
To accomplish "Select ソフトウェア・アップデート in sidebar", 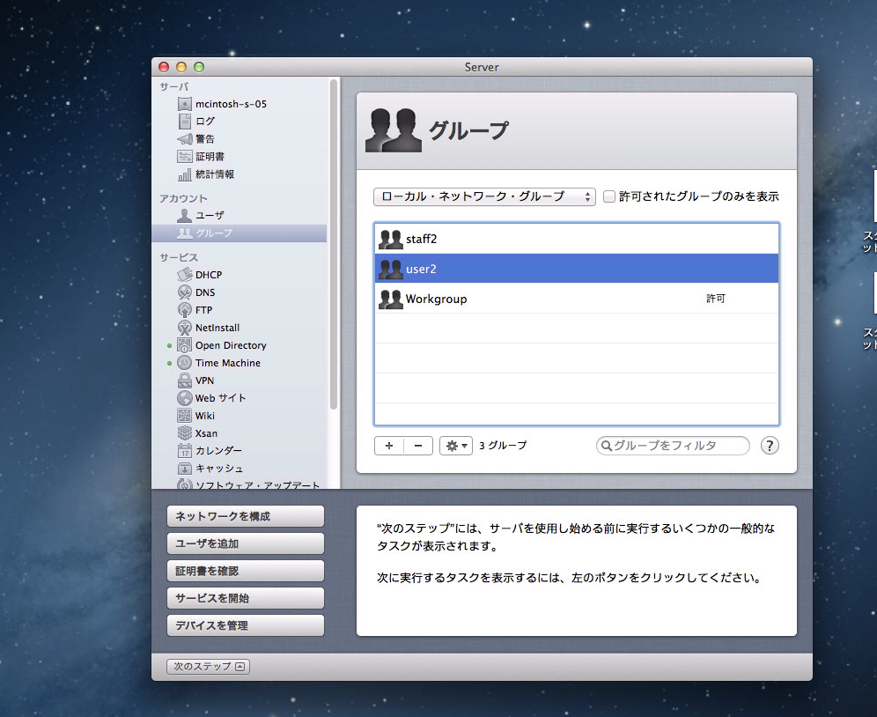I will point(257,484).
